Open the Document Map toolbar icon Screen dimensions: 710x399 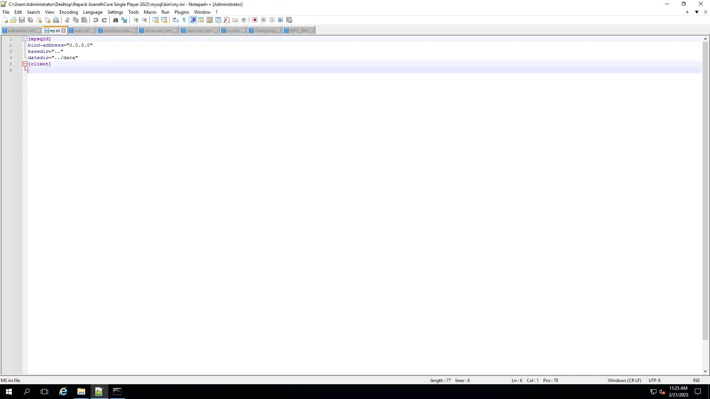pos(210,20)
